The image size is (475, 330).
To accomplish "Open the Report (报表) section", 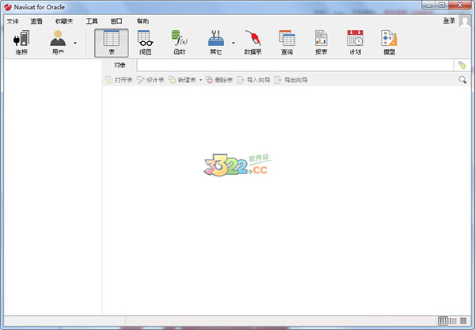I will click(x=321, y=42).
